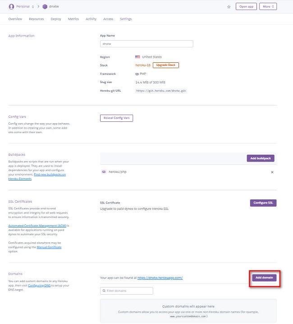Screen dimensions: 293x324
Task: Click the Upgrade Stack button
Action: point(166,65)
